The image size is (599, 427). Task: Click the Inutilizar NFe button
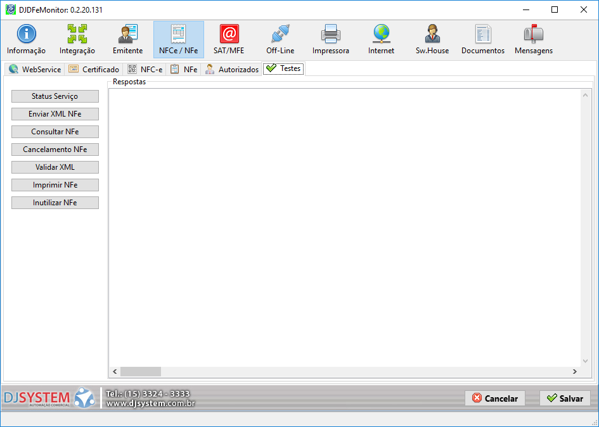coord(55,203)
